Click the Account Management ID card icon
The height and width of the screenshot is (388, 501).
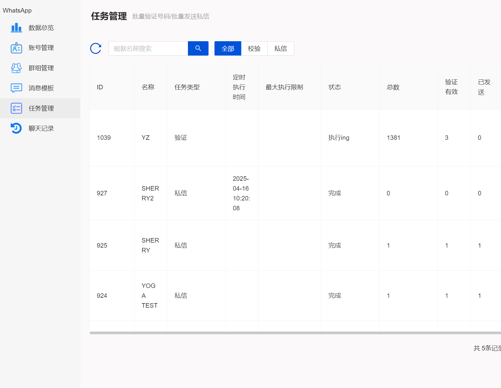[16, 48]
